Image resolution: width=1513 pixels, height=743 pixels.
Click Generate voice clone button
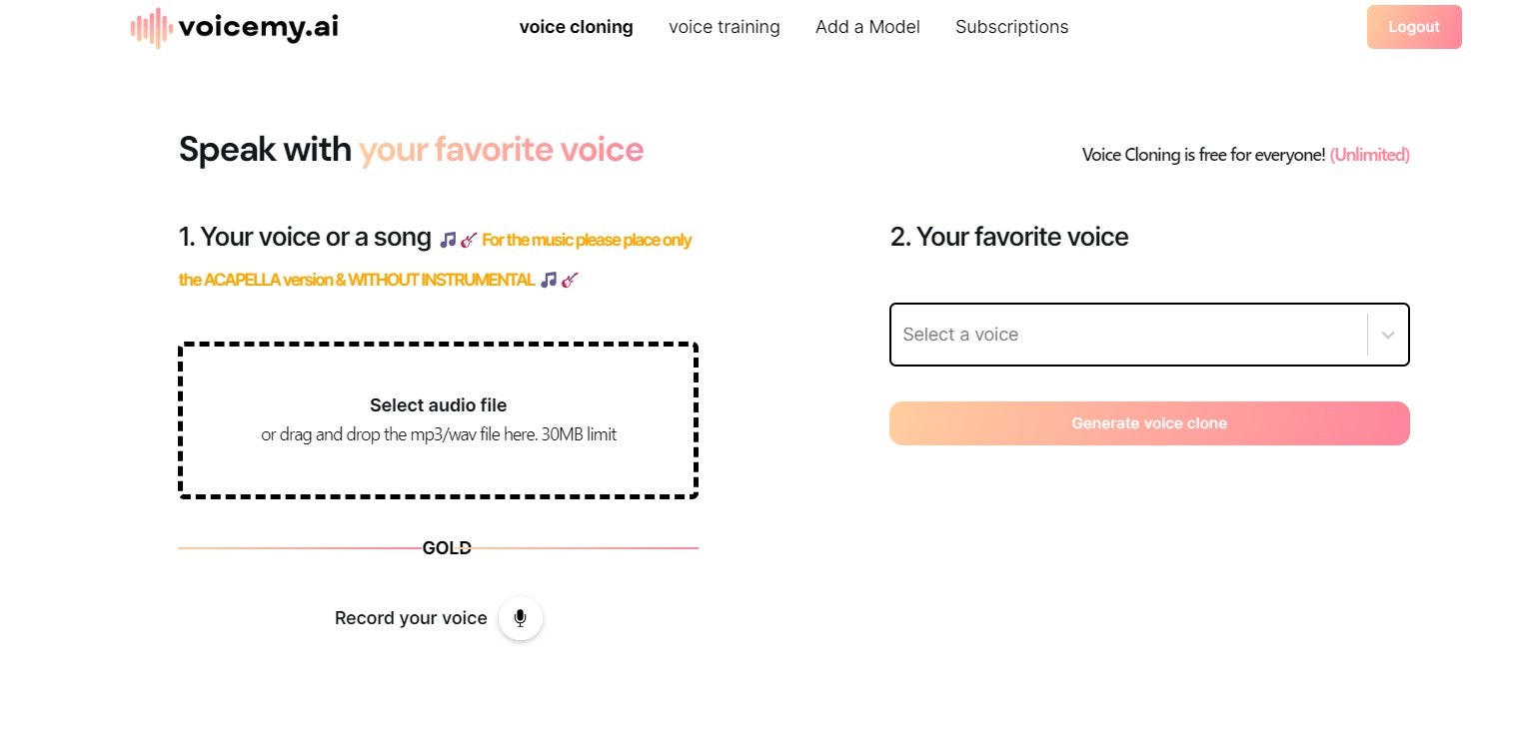pos(1149,423)
